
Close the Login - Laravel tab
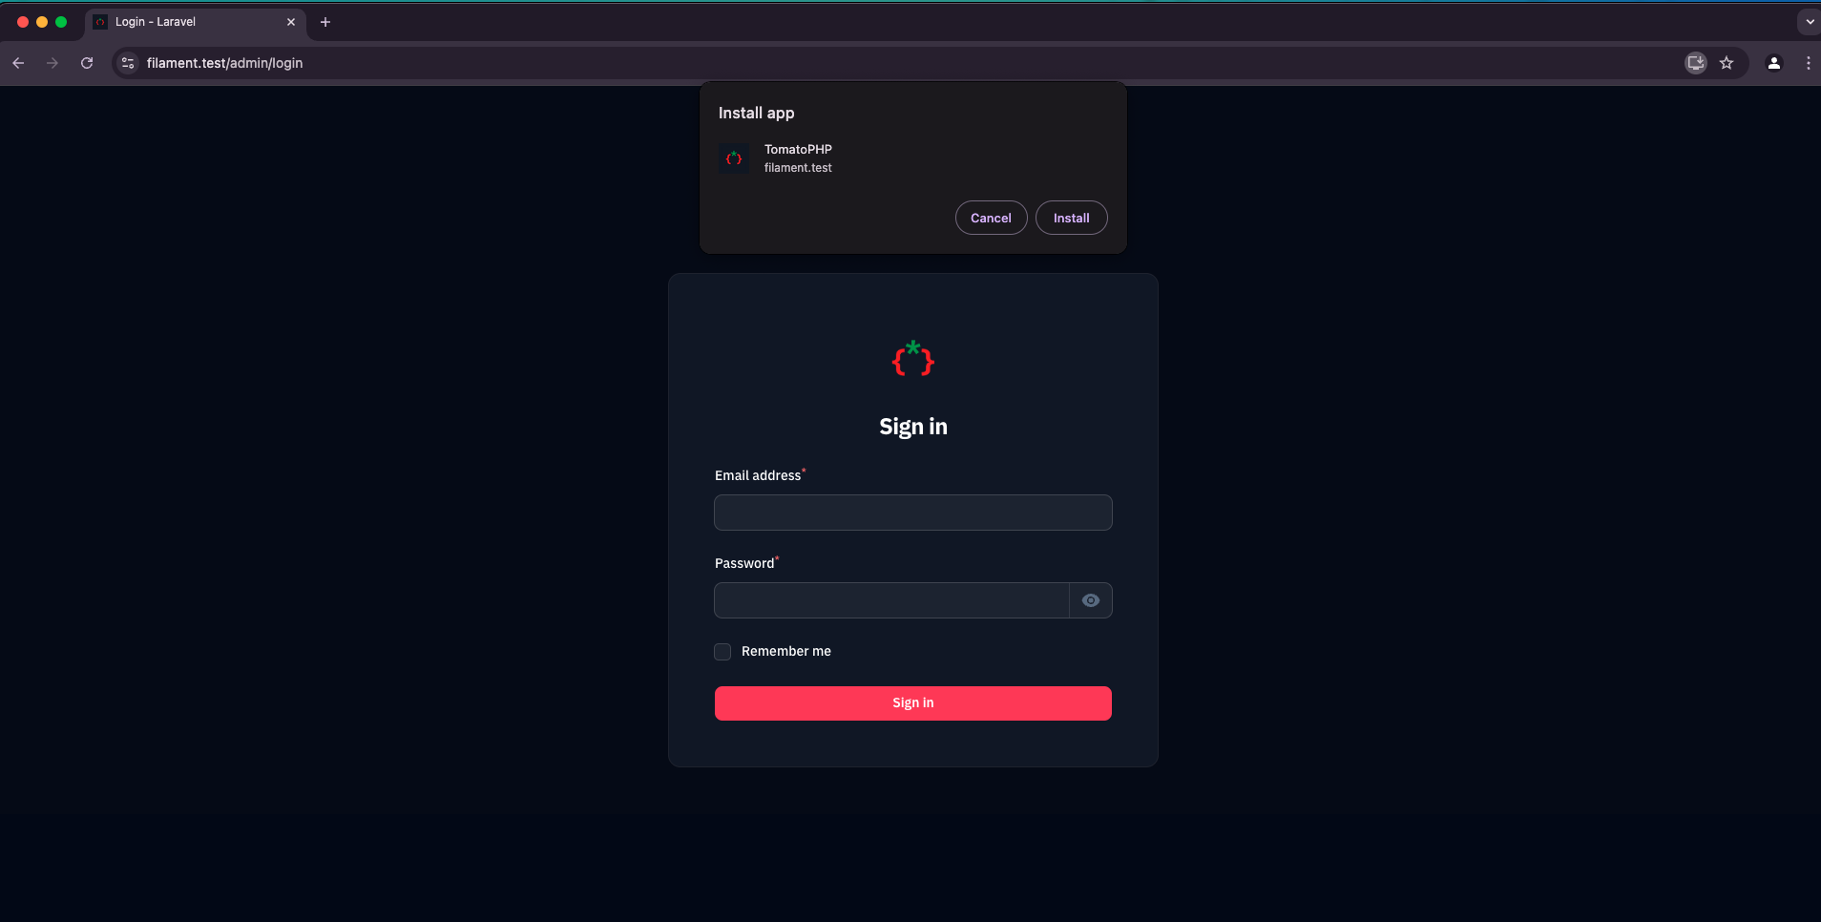click(x=291, y=22)
